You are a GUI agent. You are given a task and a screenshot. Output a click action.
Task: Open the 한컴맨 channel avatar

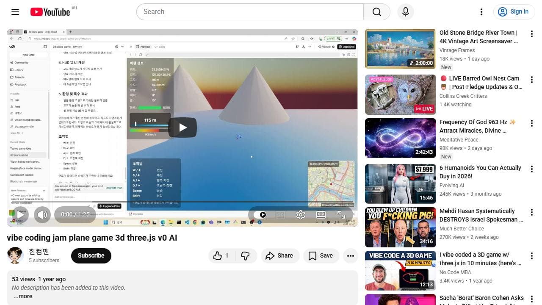point(15,255)
